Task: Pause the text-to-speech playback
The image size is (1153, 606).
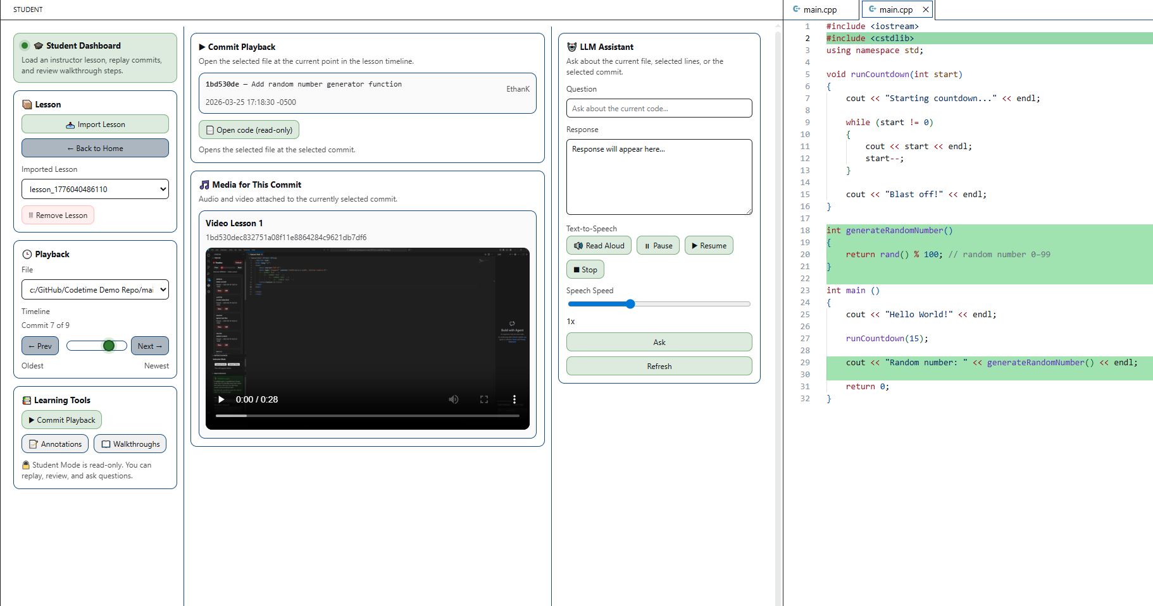Action: (658, 245)
